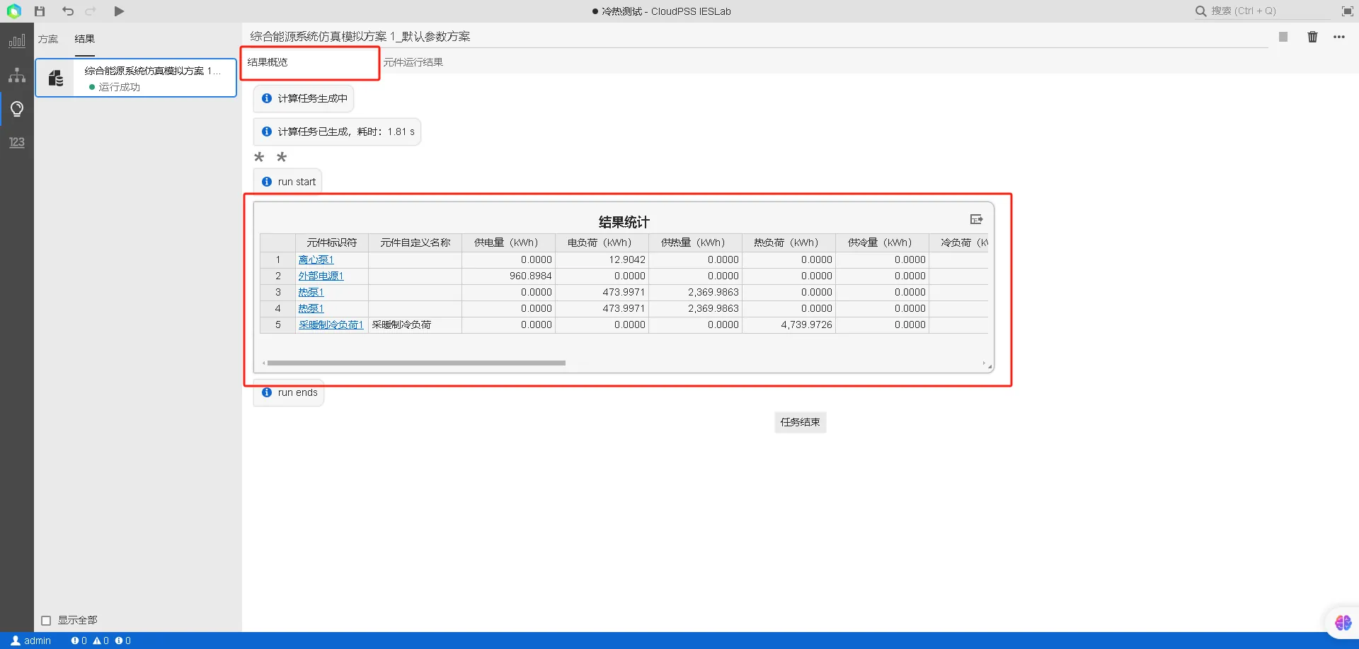
Task: Select the 960.8984 cell
Action: (508, 276)
